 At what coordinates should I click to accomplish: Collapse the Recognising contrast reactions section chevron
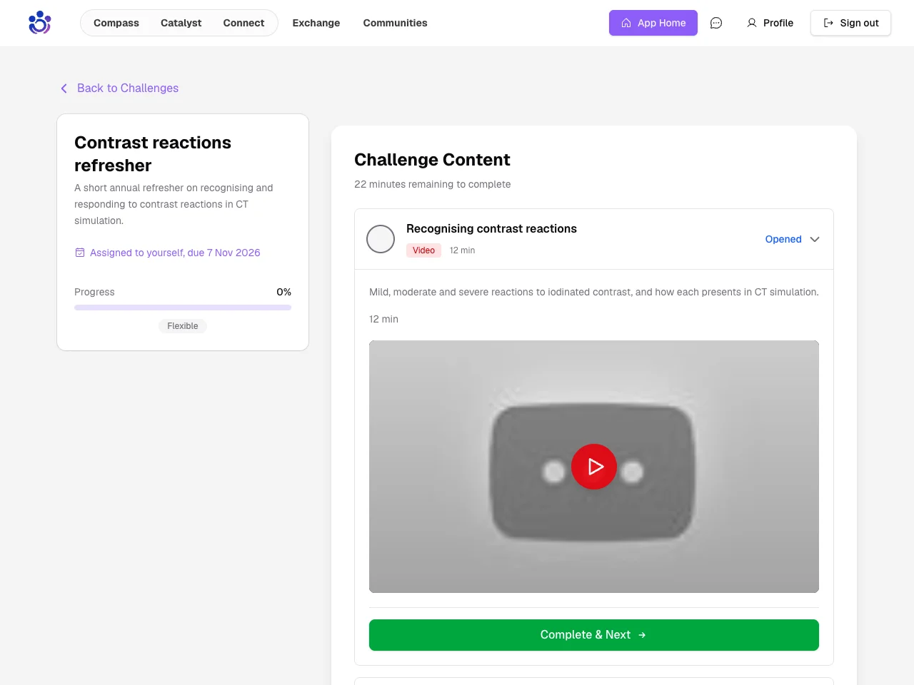[x=815, y=239]
